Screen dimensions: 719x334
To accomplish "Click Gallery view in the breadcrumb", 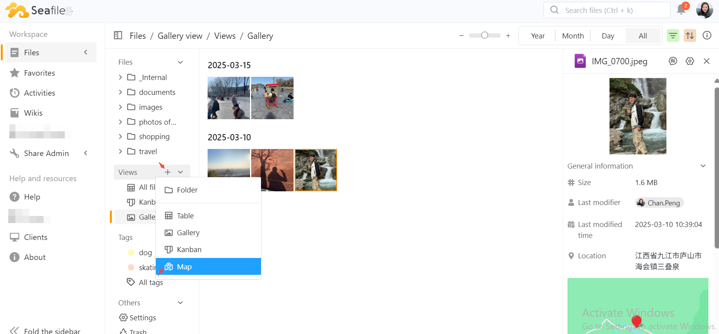I will tap(180, 36).
